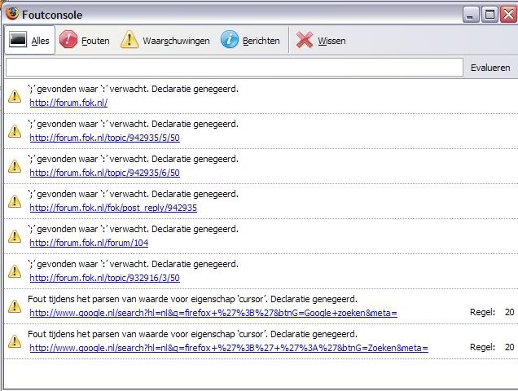Open Google search link ending Google+zoeken&meta=
Image resolution: width=518 pixels, height=391 pixels.
(213, 313)
